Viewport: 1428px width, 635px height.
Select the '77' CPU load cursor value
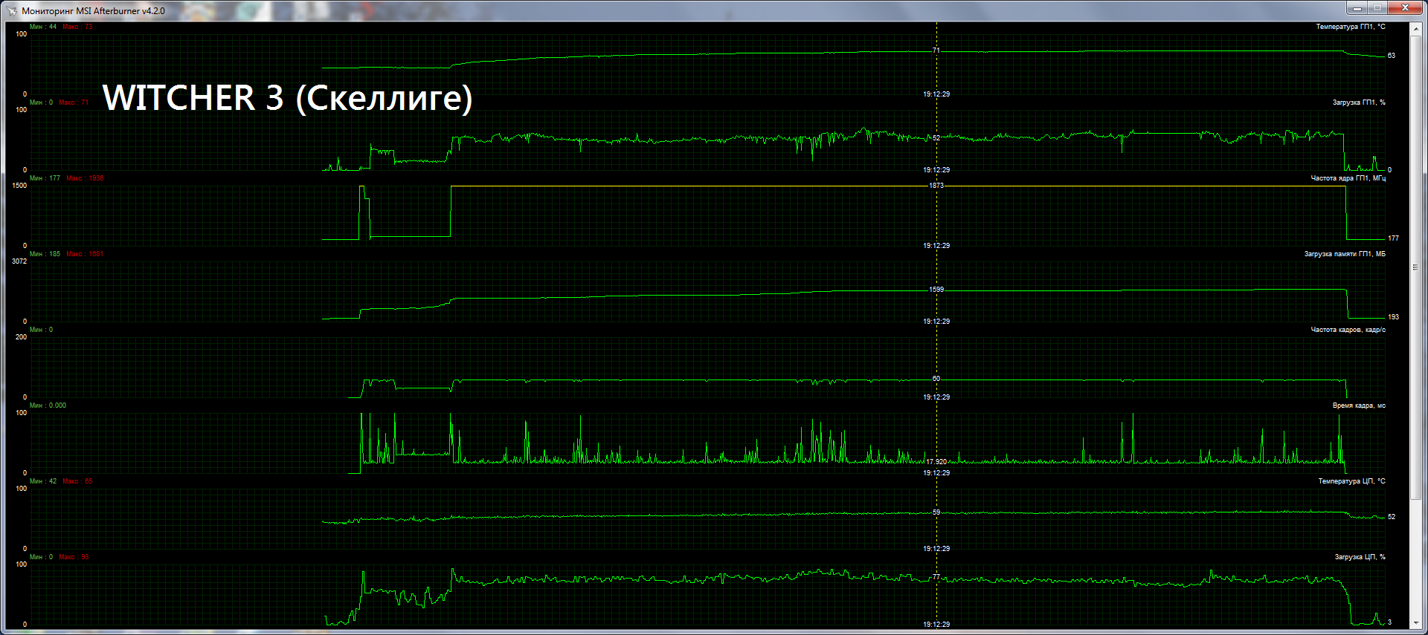[936, 576]
